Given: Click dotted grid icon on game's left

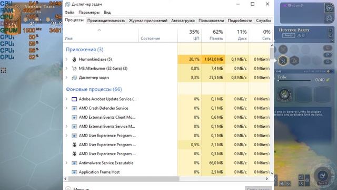Looking at the screenshot, I should pos(3,70).
